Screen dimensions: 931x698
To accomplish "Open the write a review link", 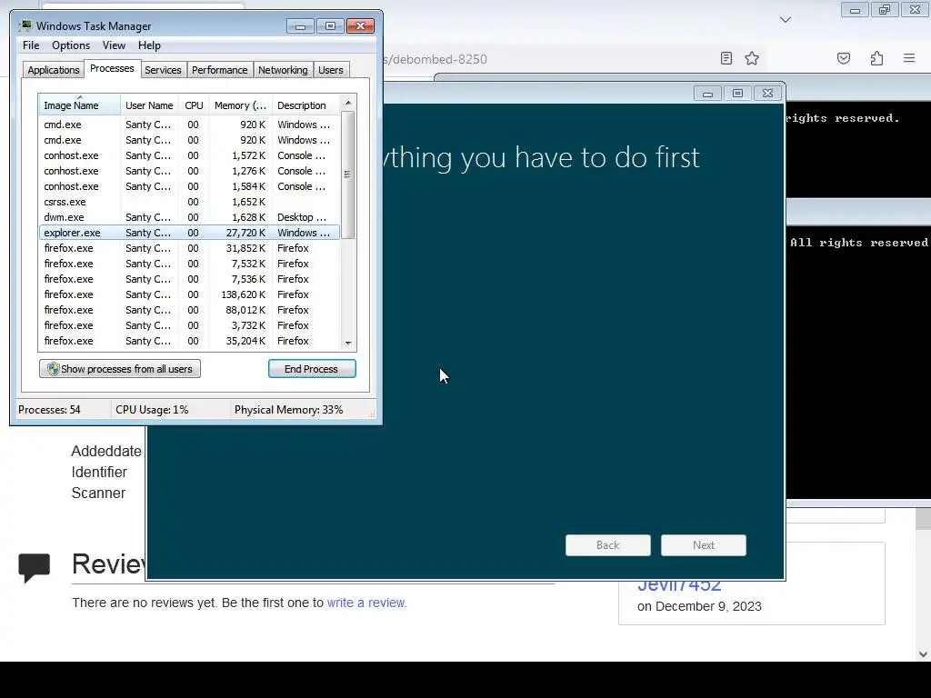I will point(365,603).
